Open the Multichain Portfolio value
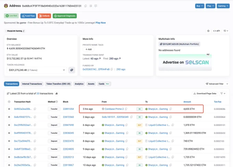Image resolution: width=233 pixels, height=167 pixels. tap(179, 44)
